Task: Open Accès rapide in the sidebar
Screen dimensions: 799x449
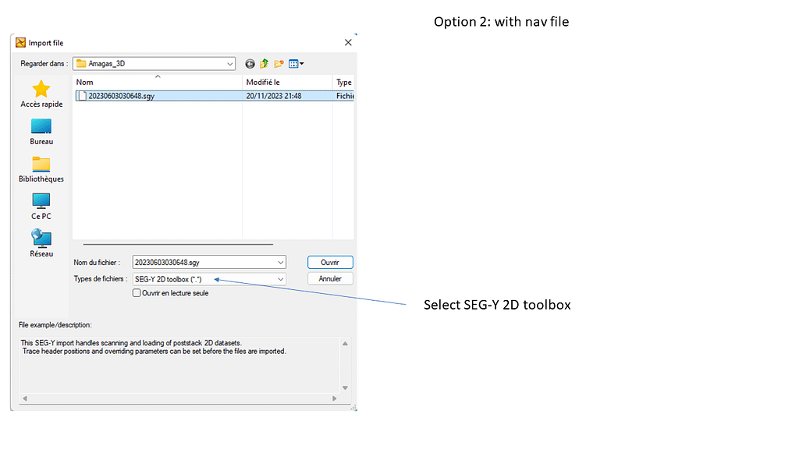Action: (x=41, y=94)
